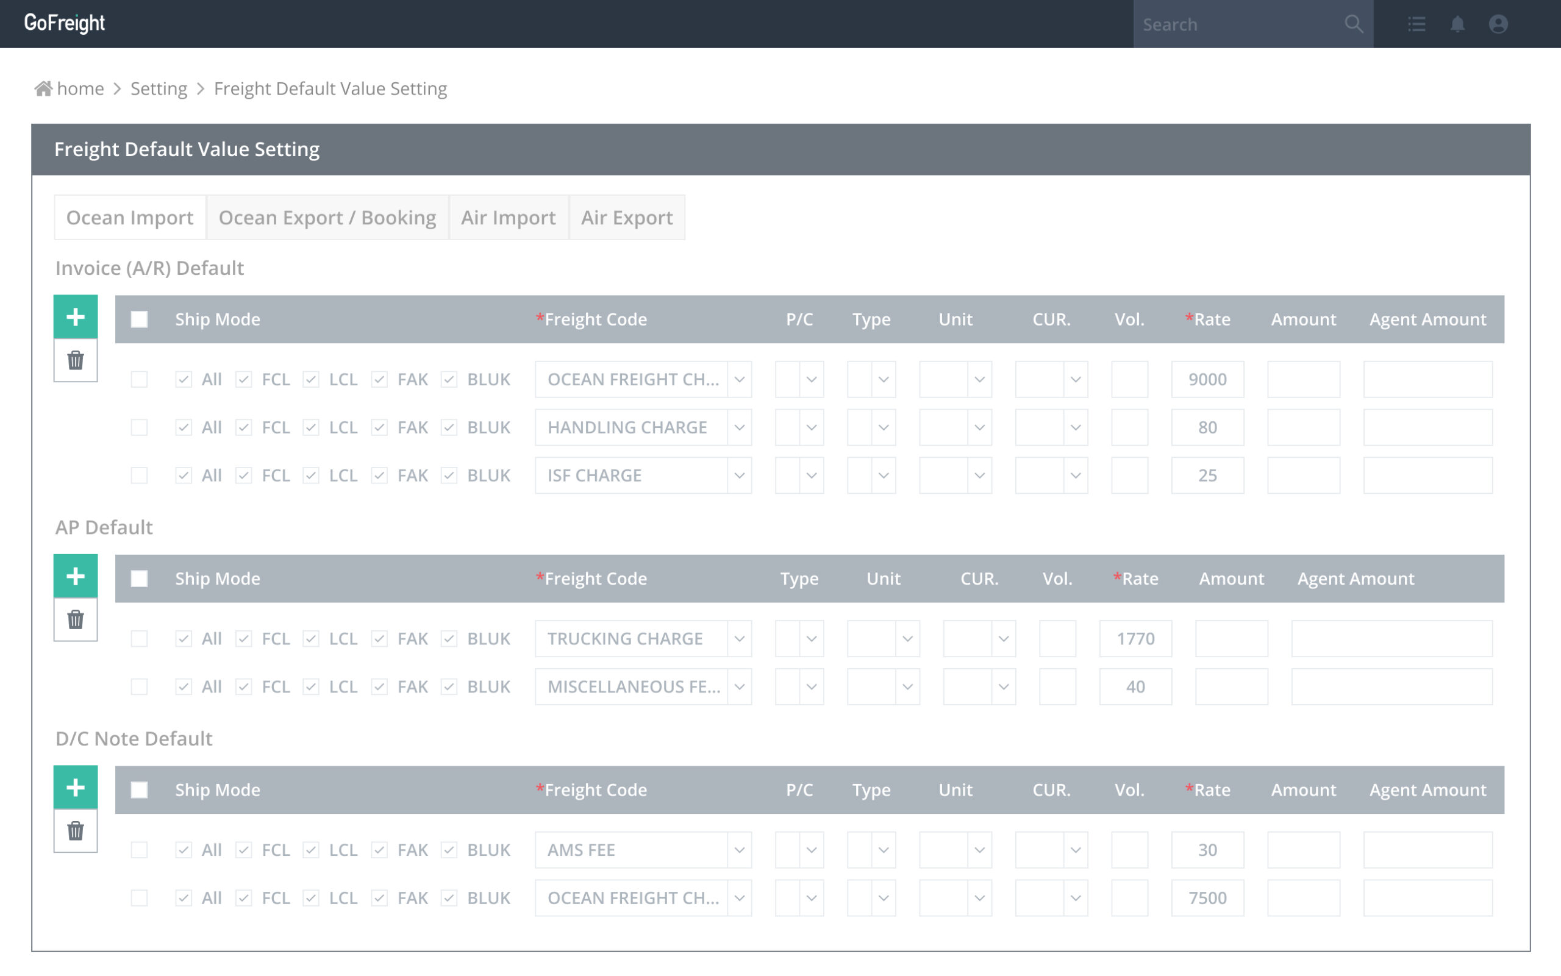
Task: Add a row in AP Default section
Action: (76, 577)
